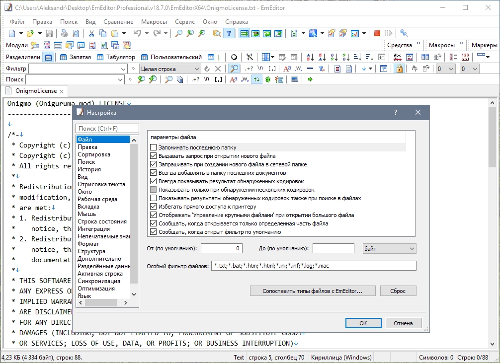Screen dimensions: 500x363
Task: Click 'Сопоставить типы файлов с EmEditor...' button
Action: pyautogui.click(x=313, y=291)
